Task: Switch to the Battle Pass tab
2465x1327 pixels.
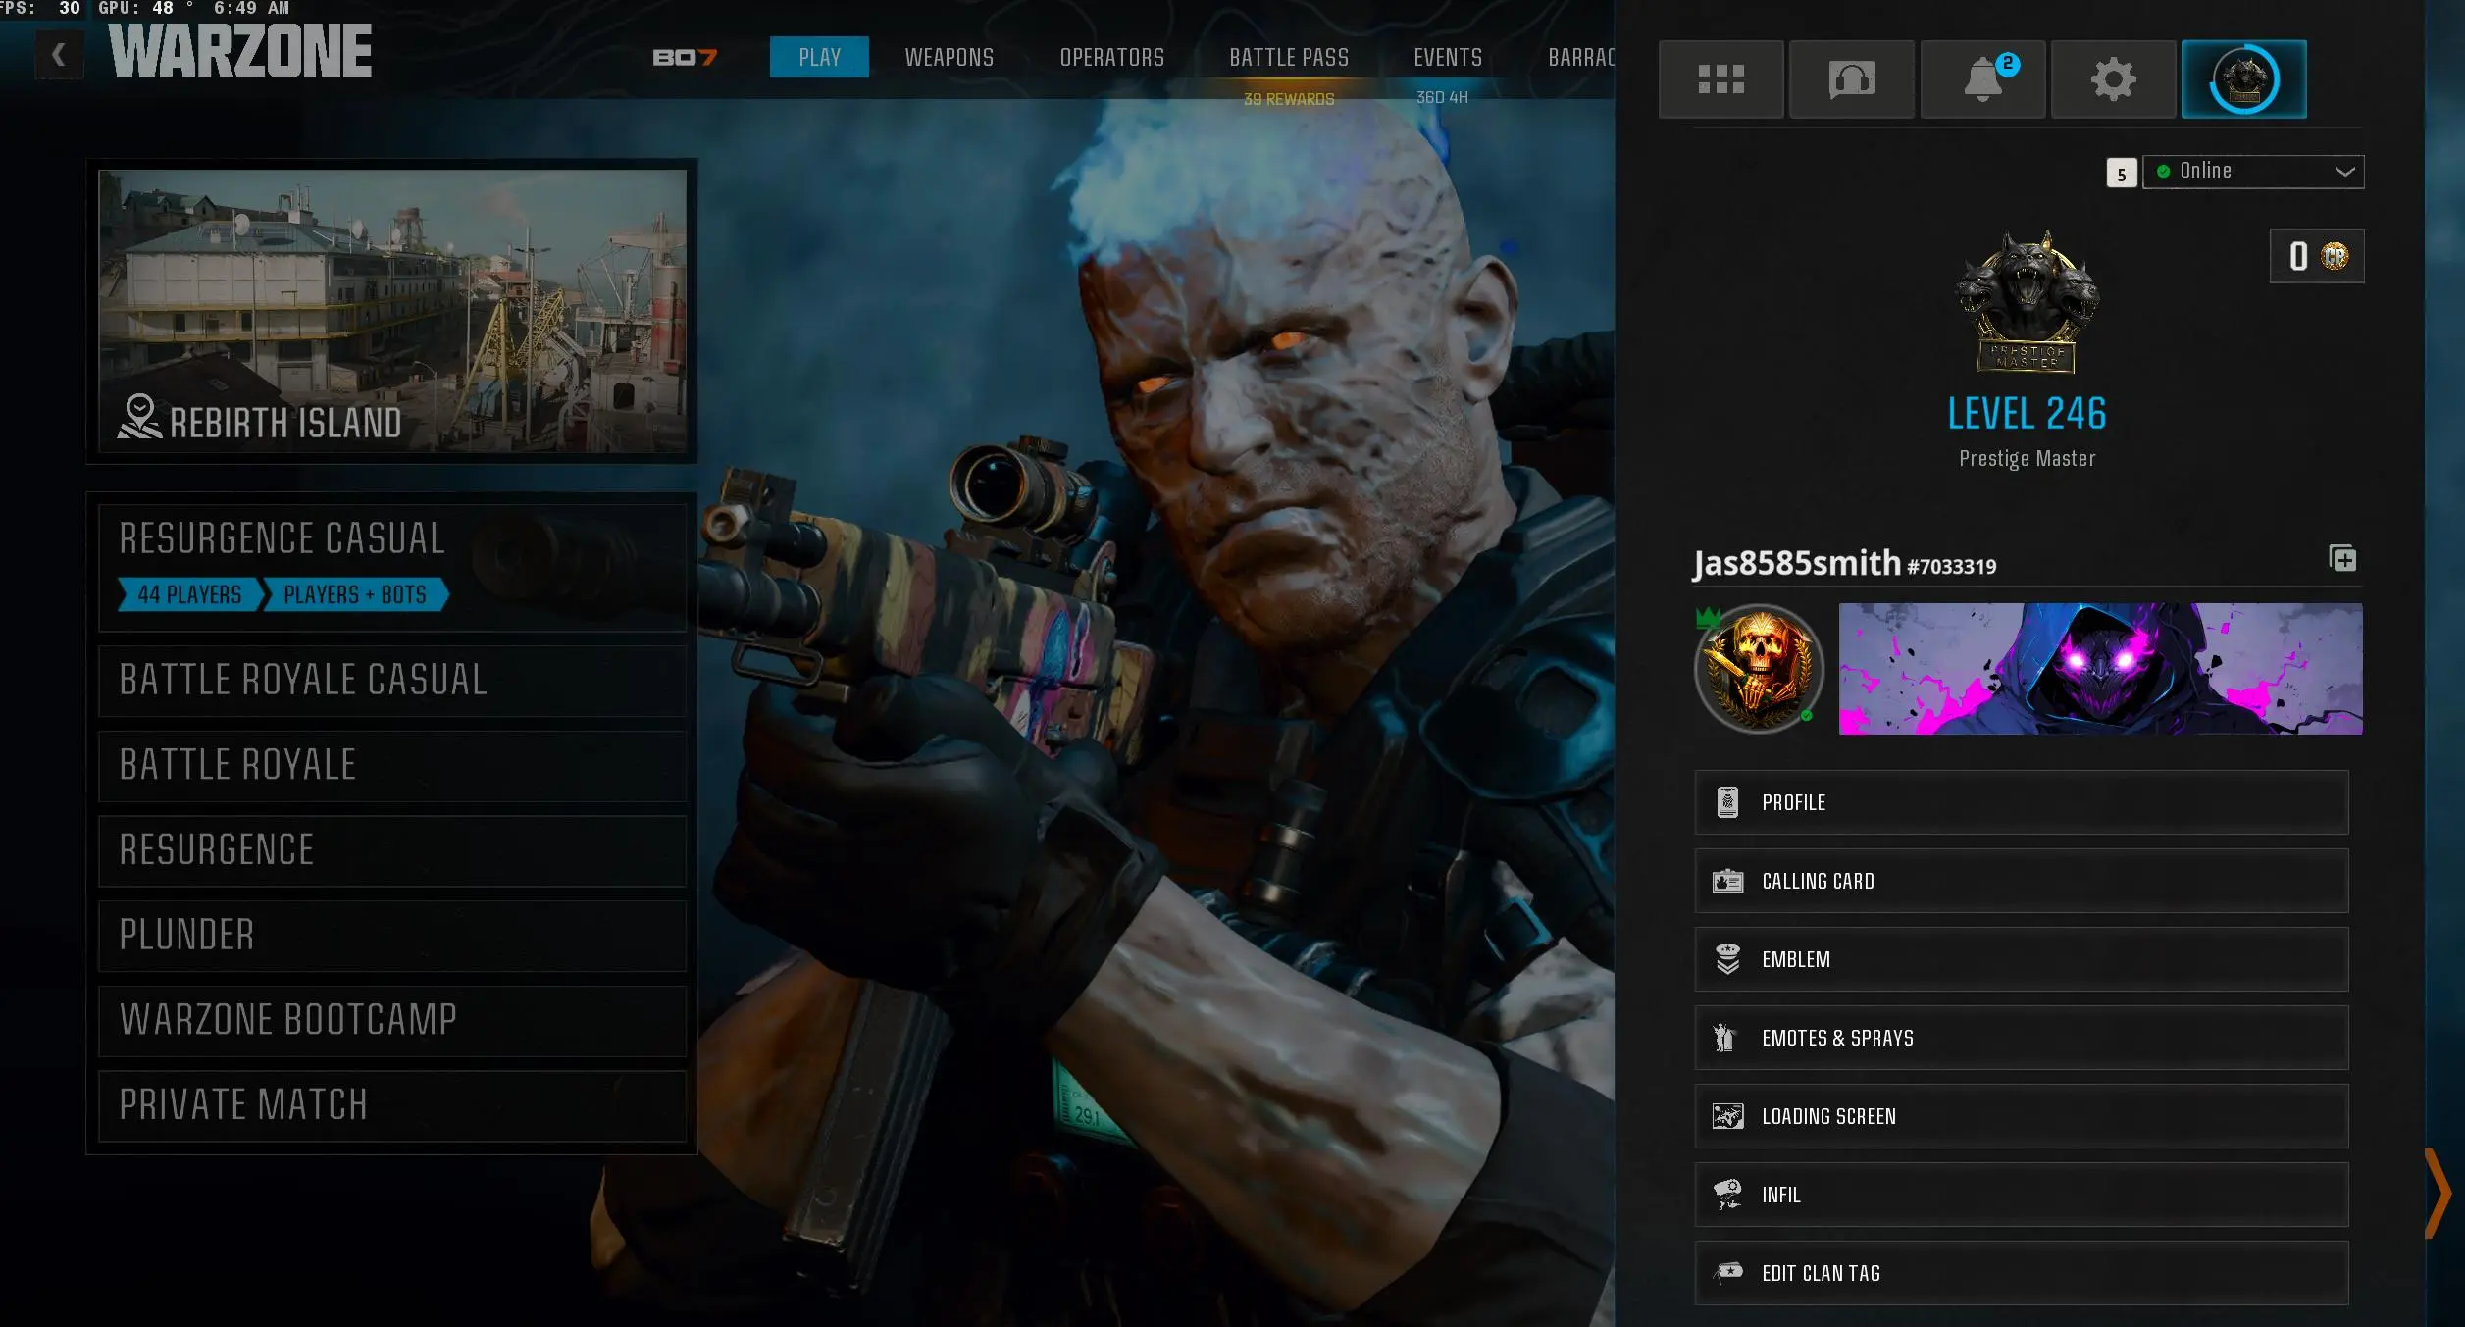Action: 1288,58
